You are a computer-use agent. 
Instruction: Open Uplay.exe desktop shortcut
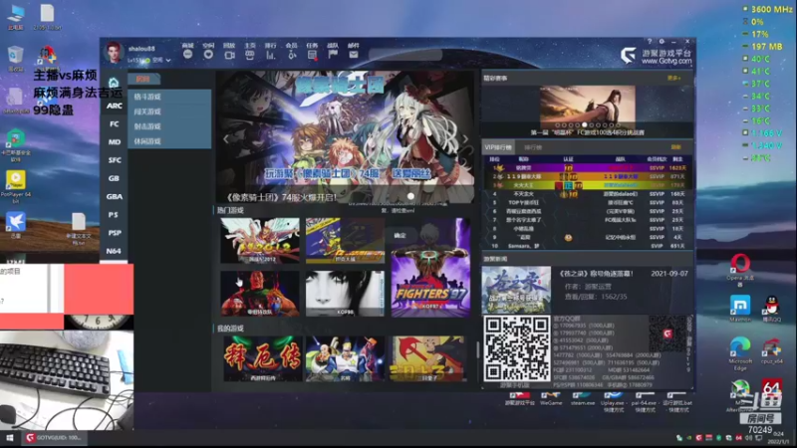613,401
